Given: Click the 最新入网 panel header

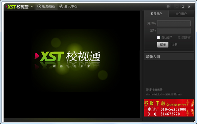Looking at the screenshot, I should click(169, 57).
